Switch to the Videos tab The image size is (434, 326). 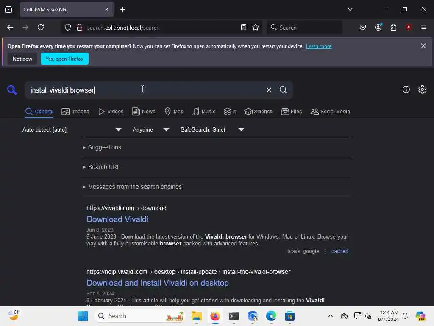(x=111, y=112)
